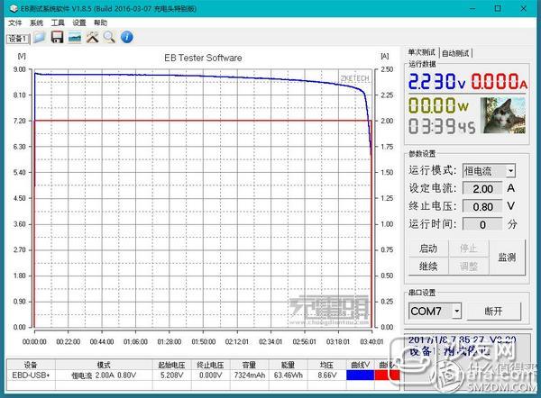Open the 文件 menu
This screenshot has height=398, width=541.
14,23
